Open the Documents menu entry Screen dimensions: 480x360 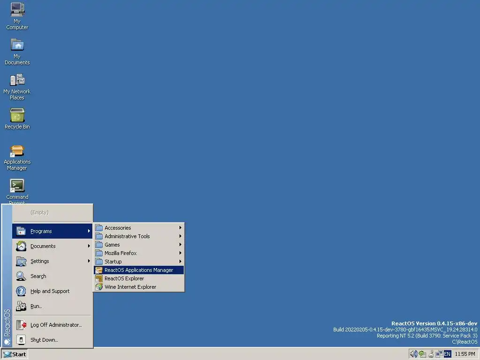52,246
